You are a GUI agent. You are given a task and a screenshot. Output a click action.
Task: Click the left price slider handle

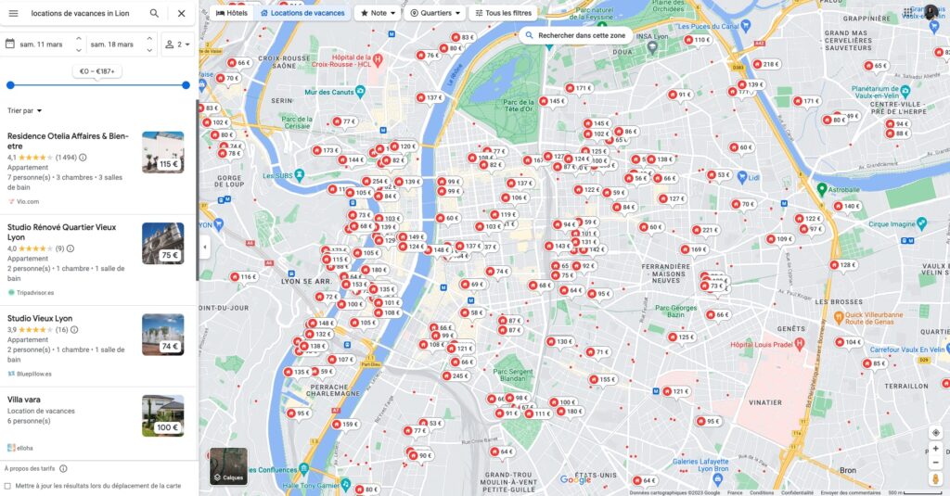tap(10, 85)
